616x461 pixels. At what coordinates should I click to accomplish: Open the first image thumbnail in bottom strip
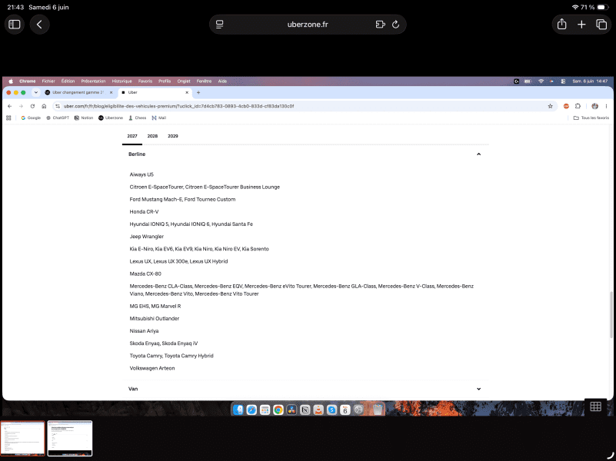22,438
